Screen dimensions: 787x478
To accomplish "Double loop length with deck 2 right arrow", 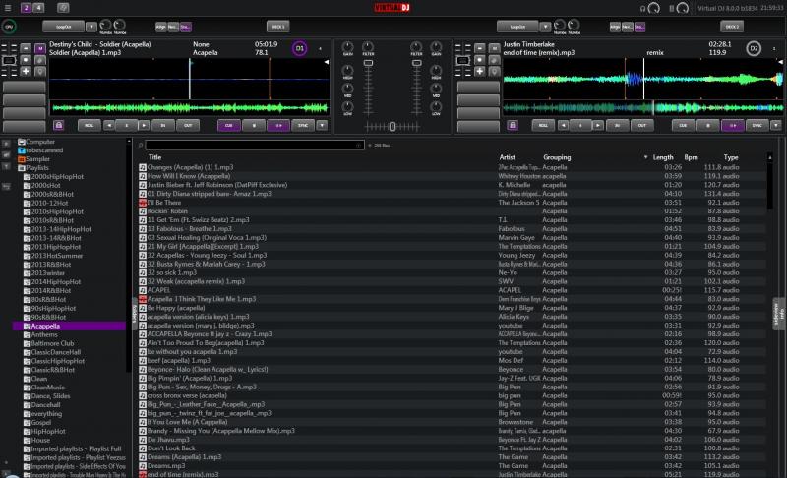I will [598, 125].
